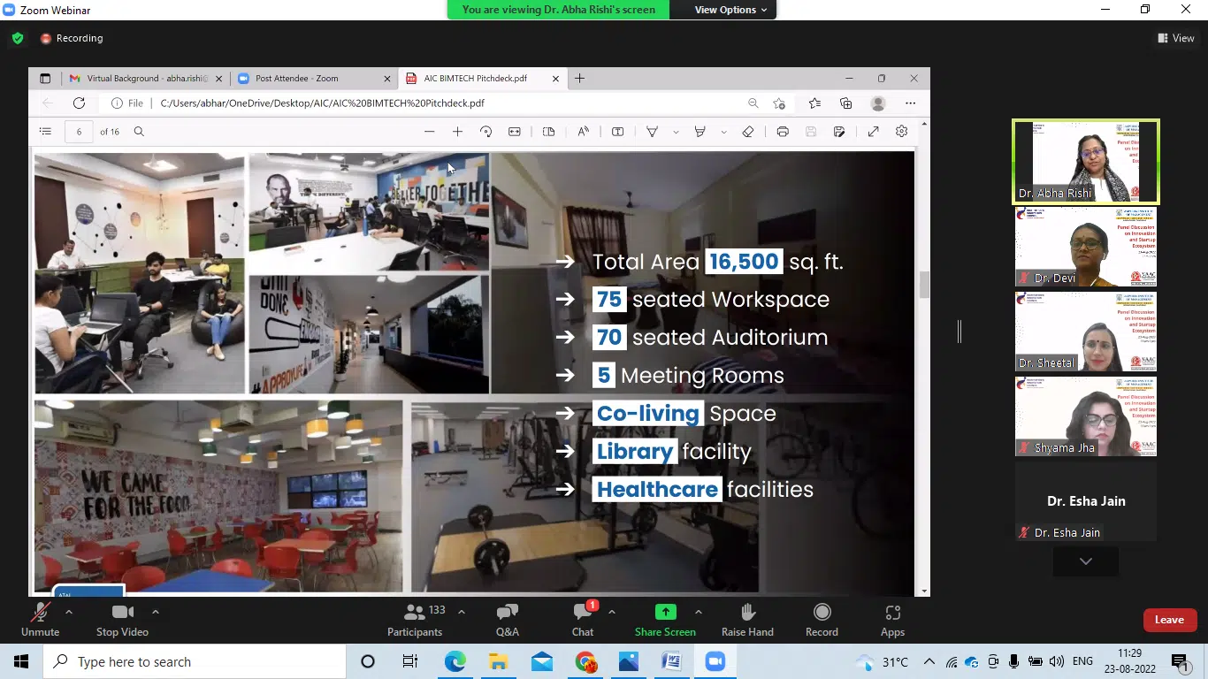This screenshot has width=1208, height=679.
Task: Expand the View Options dropdown
Action: [730, 10]
